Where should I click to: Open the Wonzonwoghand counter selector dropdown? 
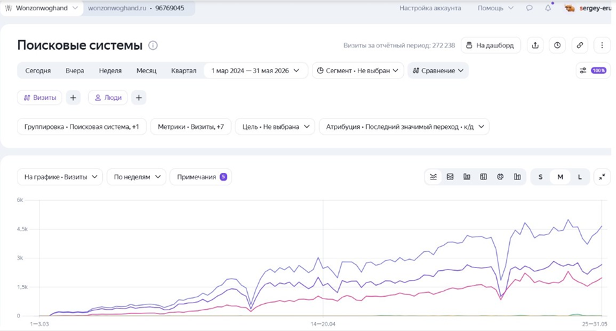(41, 8)
